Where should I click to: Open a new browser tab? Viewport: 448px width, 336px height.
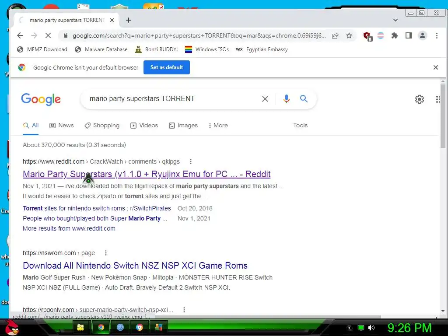click(129, 20)
